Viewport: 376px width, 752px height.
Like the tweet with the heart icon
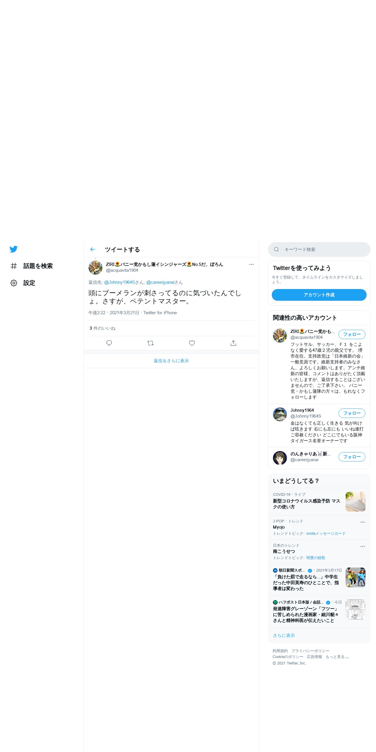pos(192,343)
